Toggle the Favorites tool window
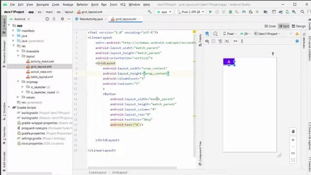The height and width of the screenshot is (175, 311). pyautogui.click(x=4, y=135)
